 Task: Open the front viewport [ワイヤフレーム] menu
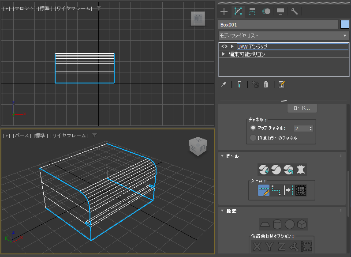pos(74,8)
